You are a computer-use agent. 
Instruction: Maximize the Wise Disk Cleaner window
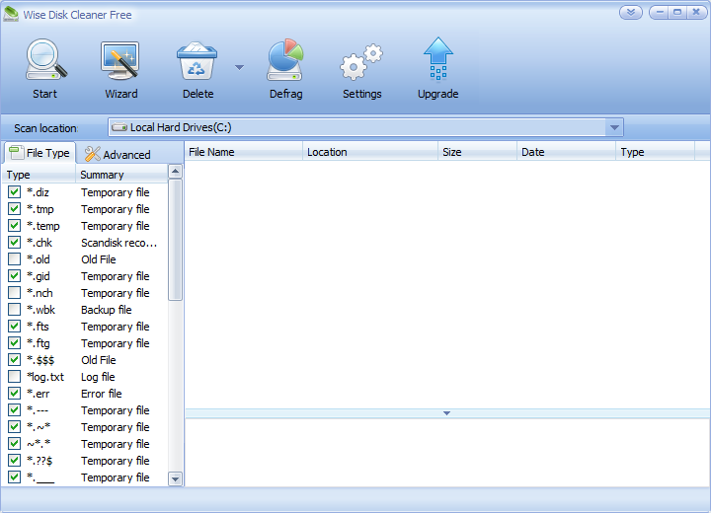pyautogui.click(x=677, y=12)
